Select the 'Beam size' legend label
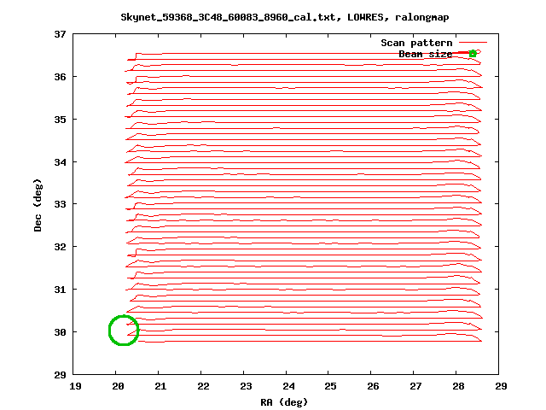This screenshot has width=546, height=410. 426,54
